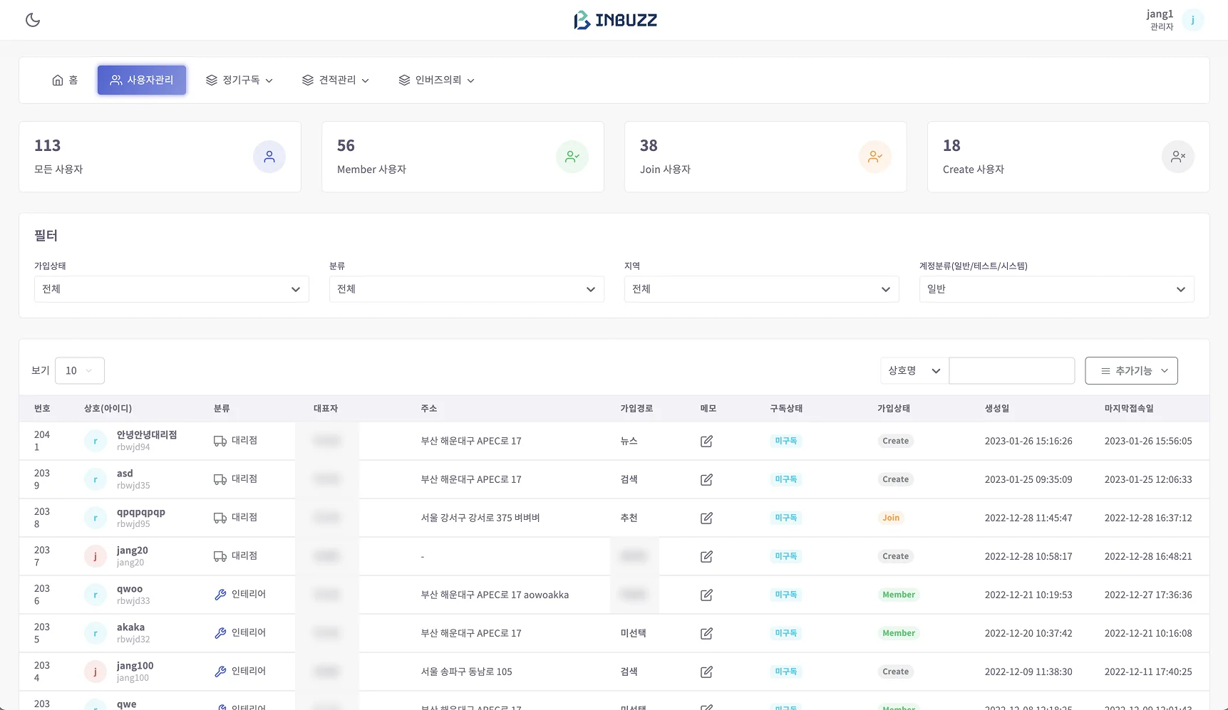Click 뉴스 join route in first row

click(x=629, y=441)
